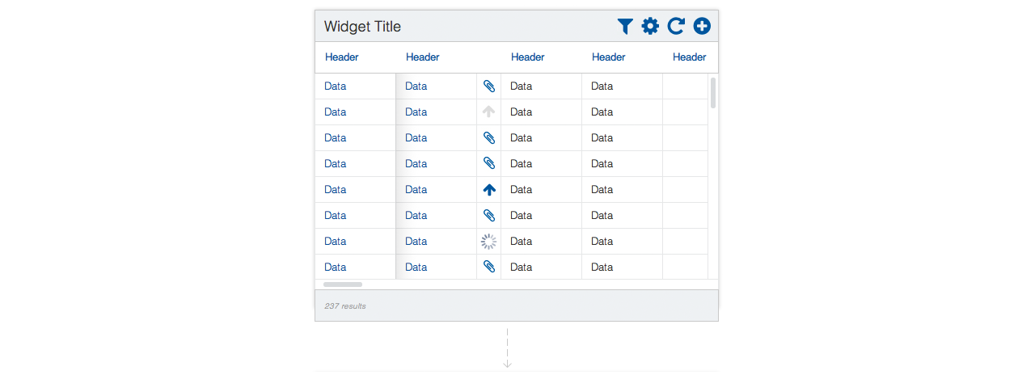Image resolution: width=1035 pixels, height=375 pixels.
Task: Open the filter funnel icon
Action: (x=624, y=27)
